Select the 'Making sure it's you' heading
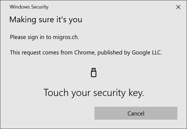 [x=46, y=20]
